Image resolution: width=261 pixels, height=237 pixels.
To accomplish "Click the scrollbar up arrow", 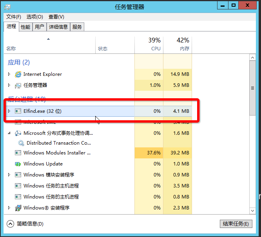I will tap(252, 58).
